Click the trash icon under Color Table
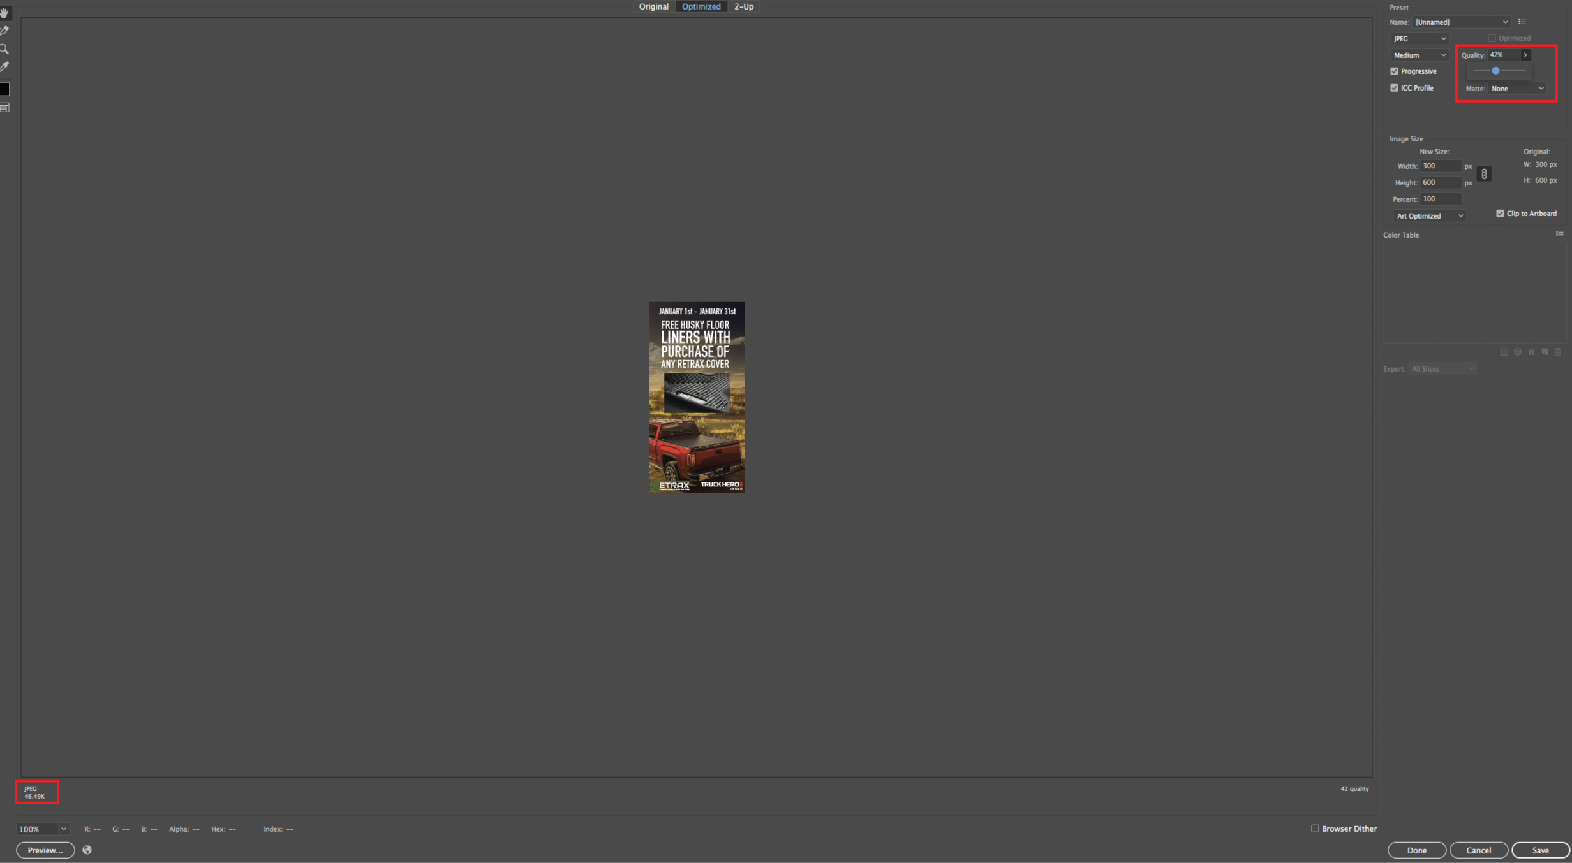The width and height of the screenshot is (1572, 863). click(1558, 352)
